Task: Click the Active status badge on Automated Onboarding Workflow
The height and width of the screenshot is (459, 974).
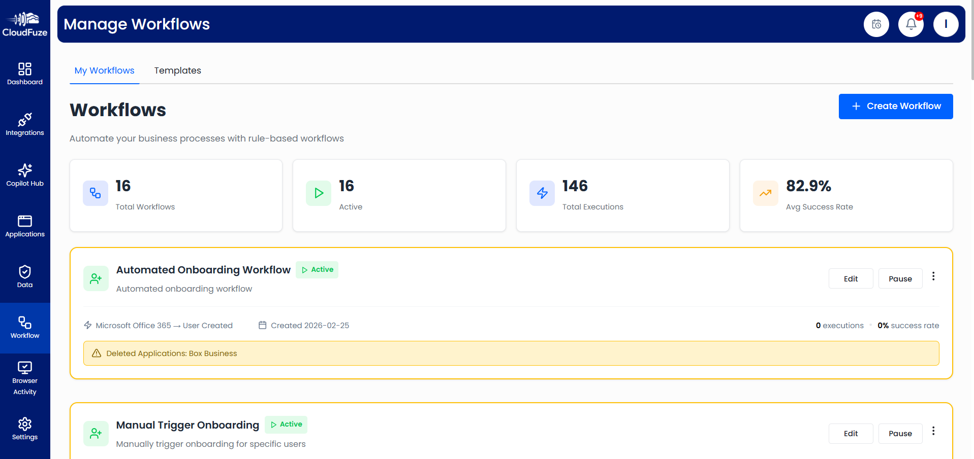Action: click(x=317, y=269)
